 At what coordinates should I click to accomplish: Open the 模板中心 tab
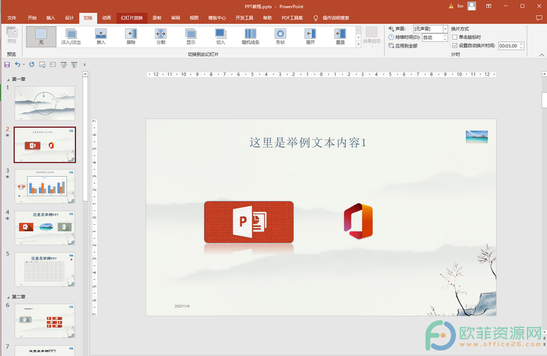tap(217, 18)
